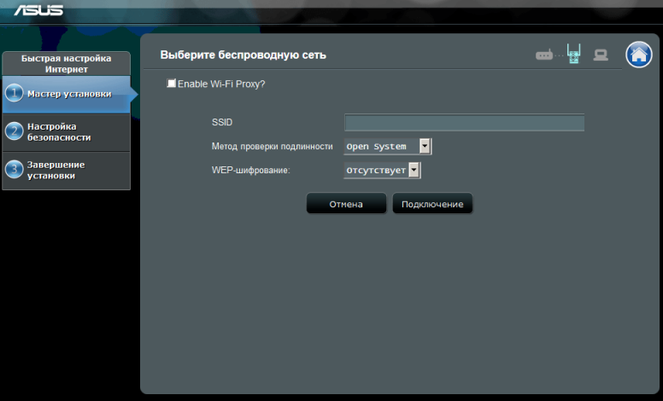This screenshot has width=663, height=401.
Task: Click the WEP-шифрование label
Action: pos(250,171)
